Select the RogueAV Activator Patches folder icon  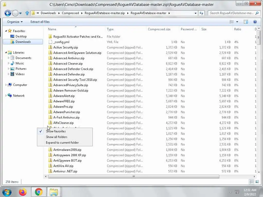50,36
